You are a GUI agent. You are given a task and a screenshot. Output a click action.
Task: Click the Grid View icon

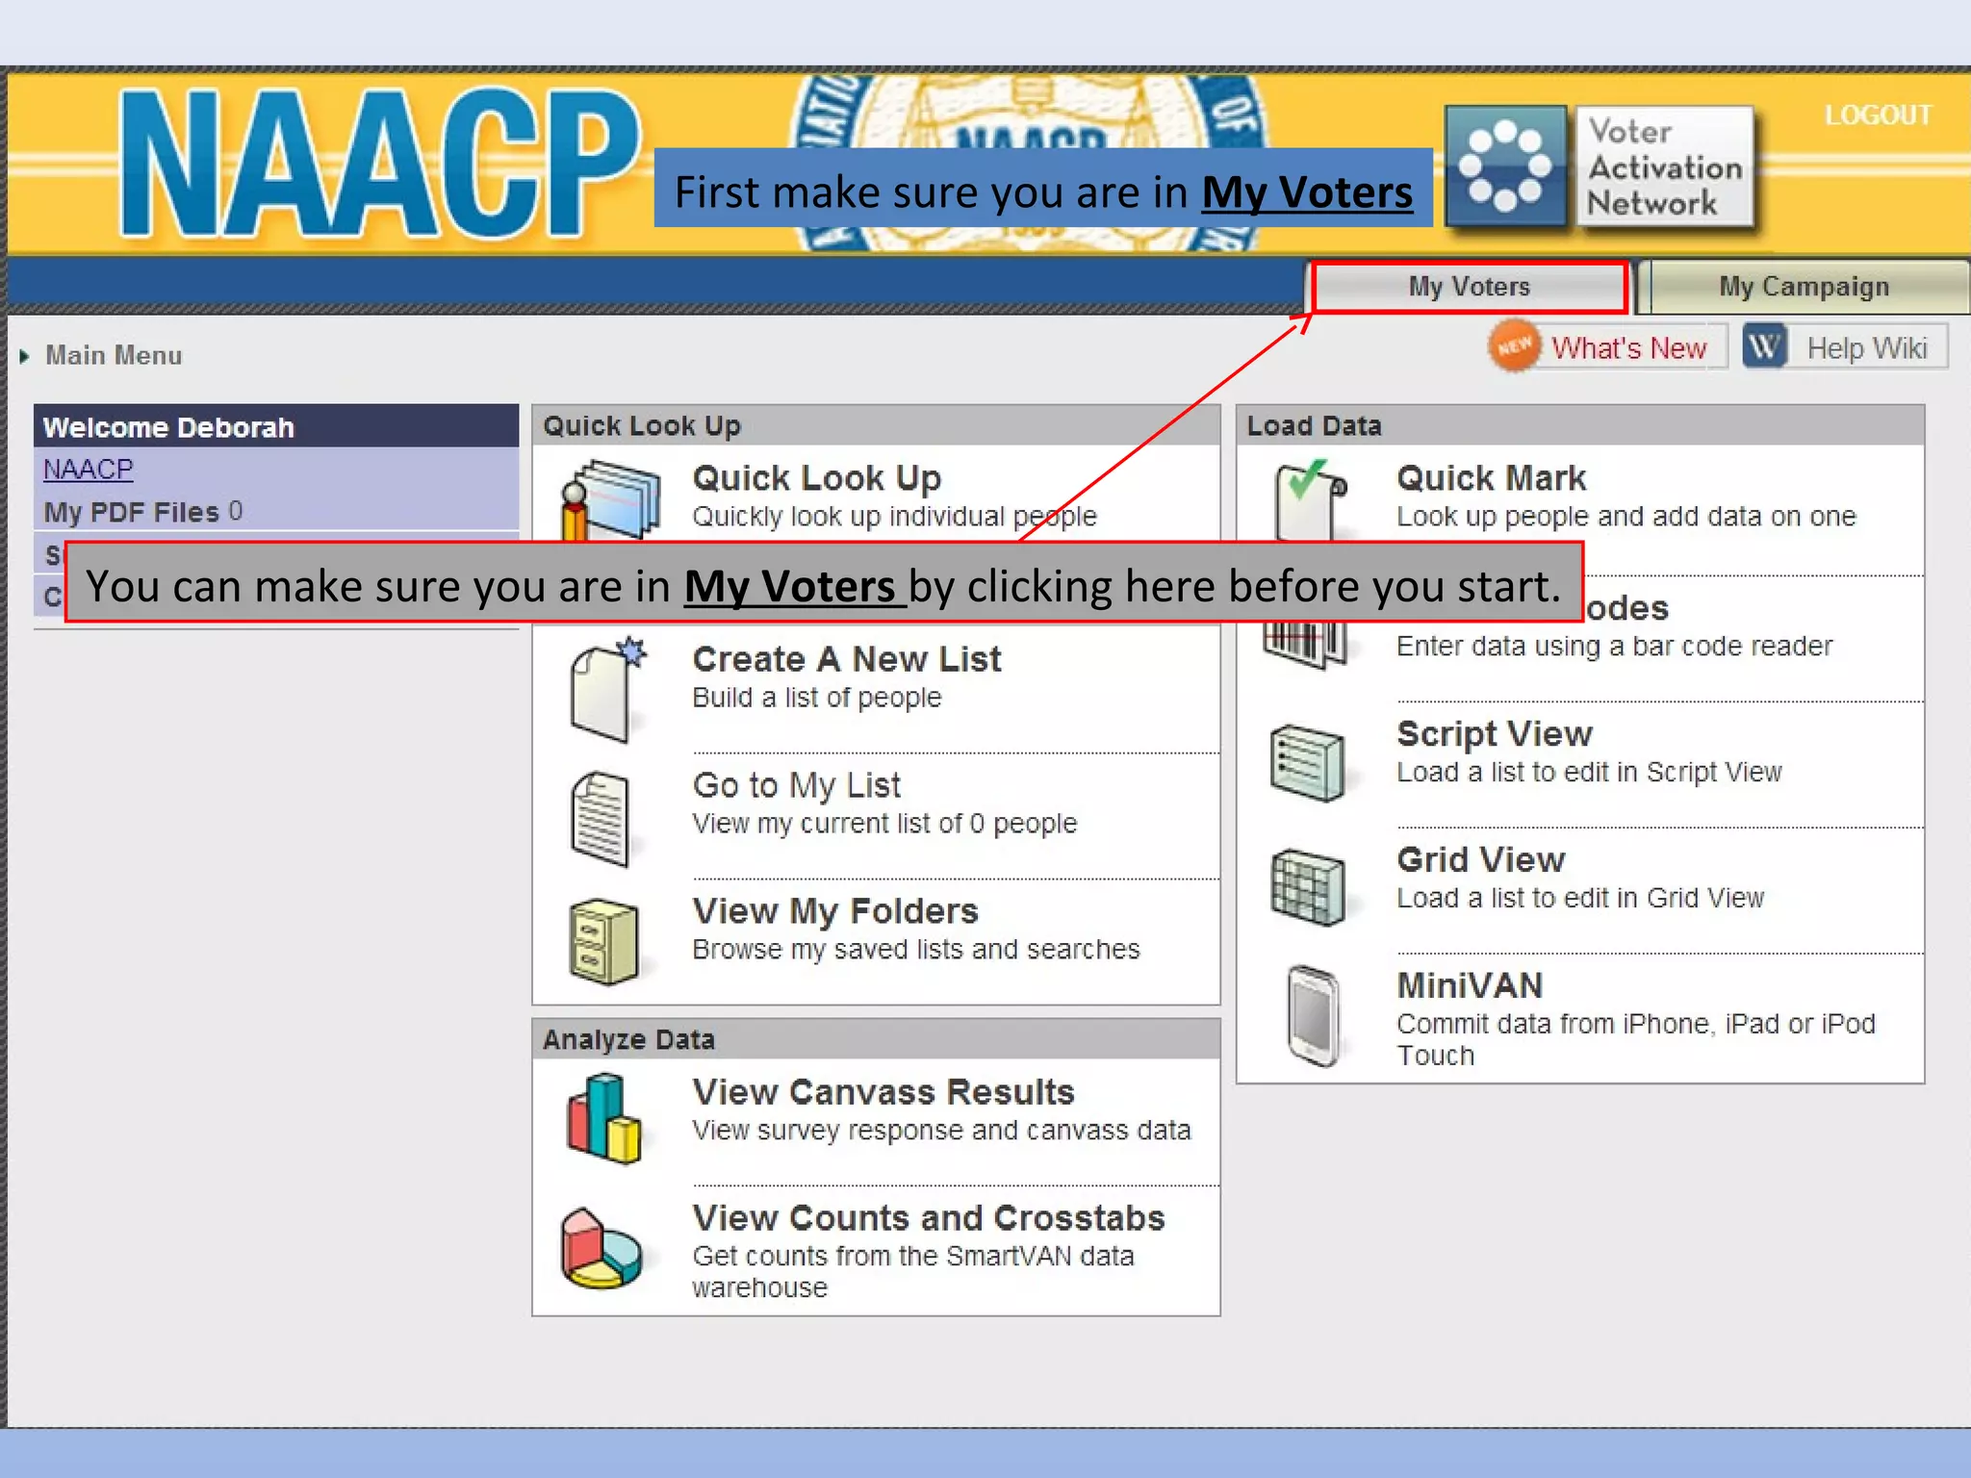1306,887
